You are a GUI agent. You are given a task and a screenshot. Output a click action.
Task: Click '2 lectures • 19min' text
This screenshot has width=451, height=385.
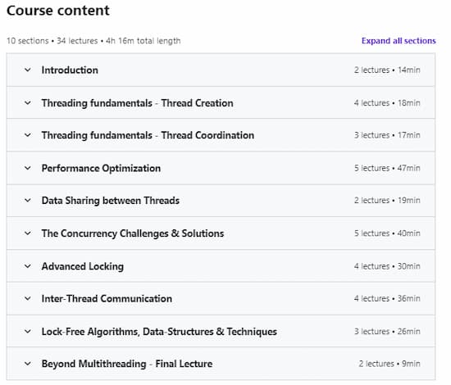tap(387, 200)
